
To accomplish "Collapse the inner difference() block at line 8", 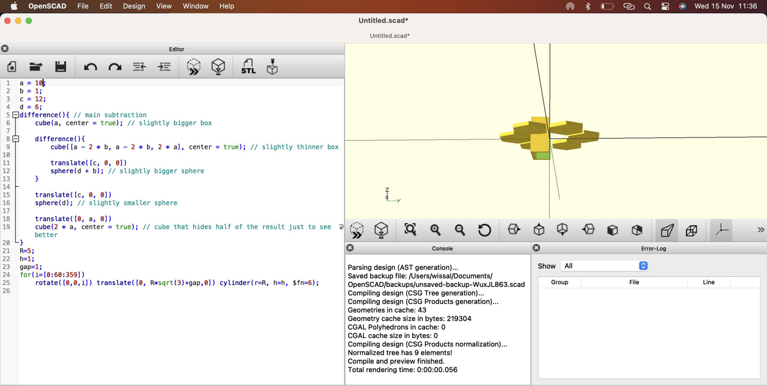I will [x=16, y=139].
